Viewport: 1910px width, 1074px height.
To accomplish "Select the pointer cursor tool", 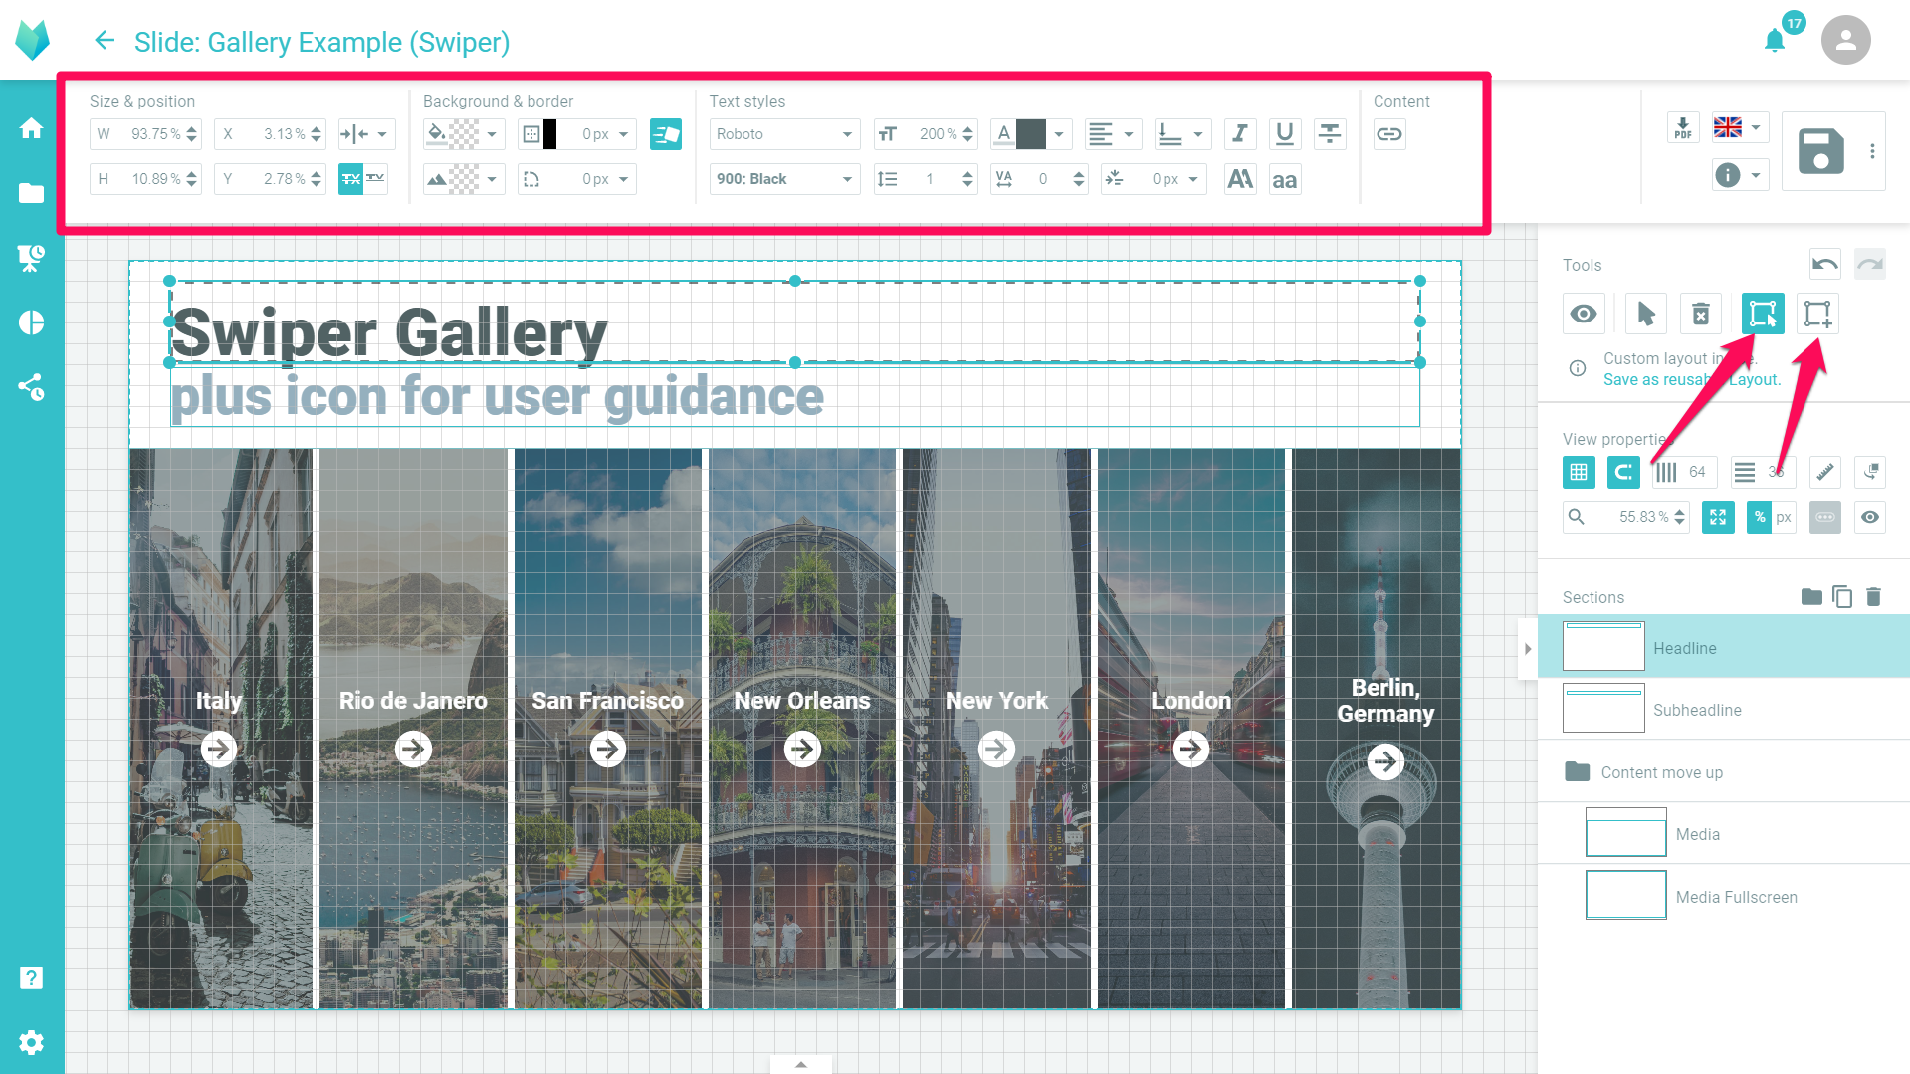I will [x=1646, y=315].
